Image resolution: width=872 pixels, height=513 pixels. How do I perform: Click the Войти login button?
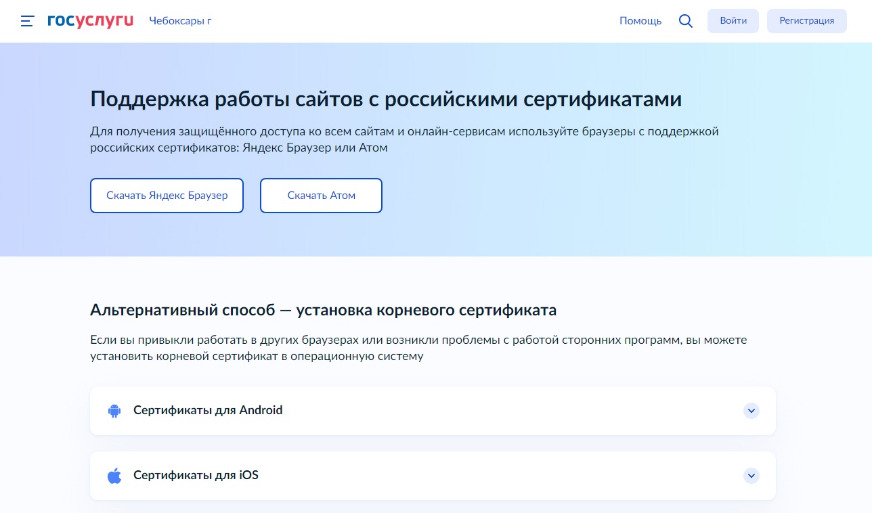pyautogui.click(x=733, y=21)
